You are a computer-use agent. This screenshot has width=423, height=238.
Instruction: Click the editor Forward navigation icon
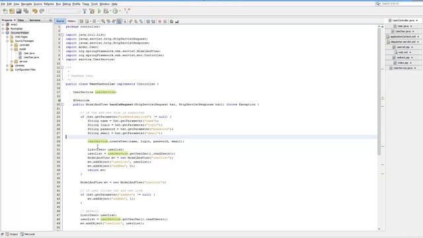pyautogui.click(x=95, y=21)
